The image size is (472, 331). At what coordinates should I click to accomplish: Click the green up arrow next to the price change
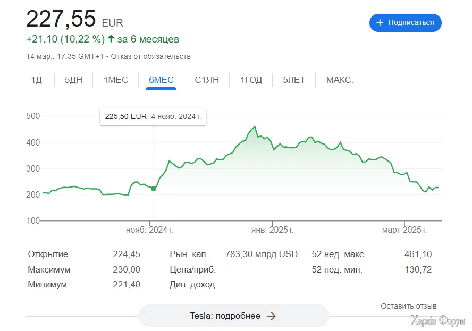pyautogui.click(x=111, y=39)
